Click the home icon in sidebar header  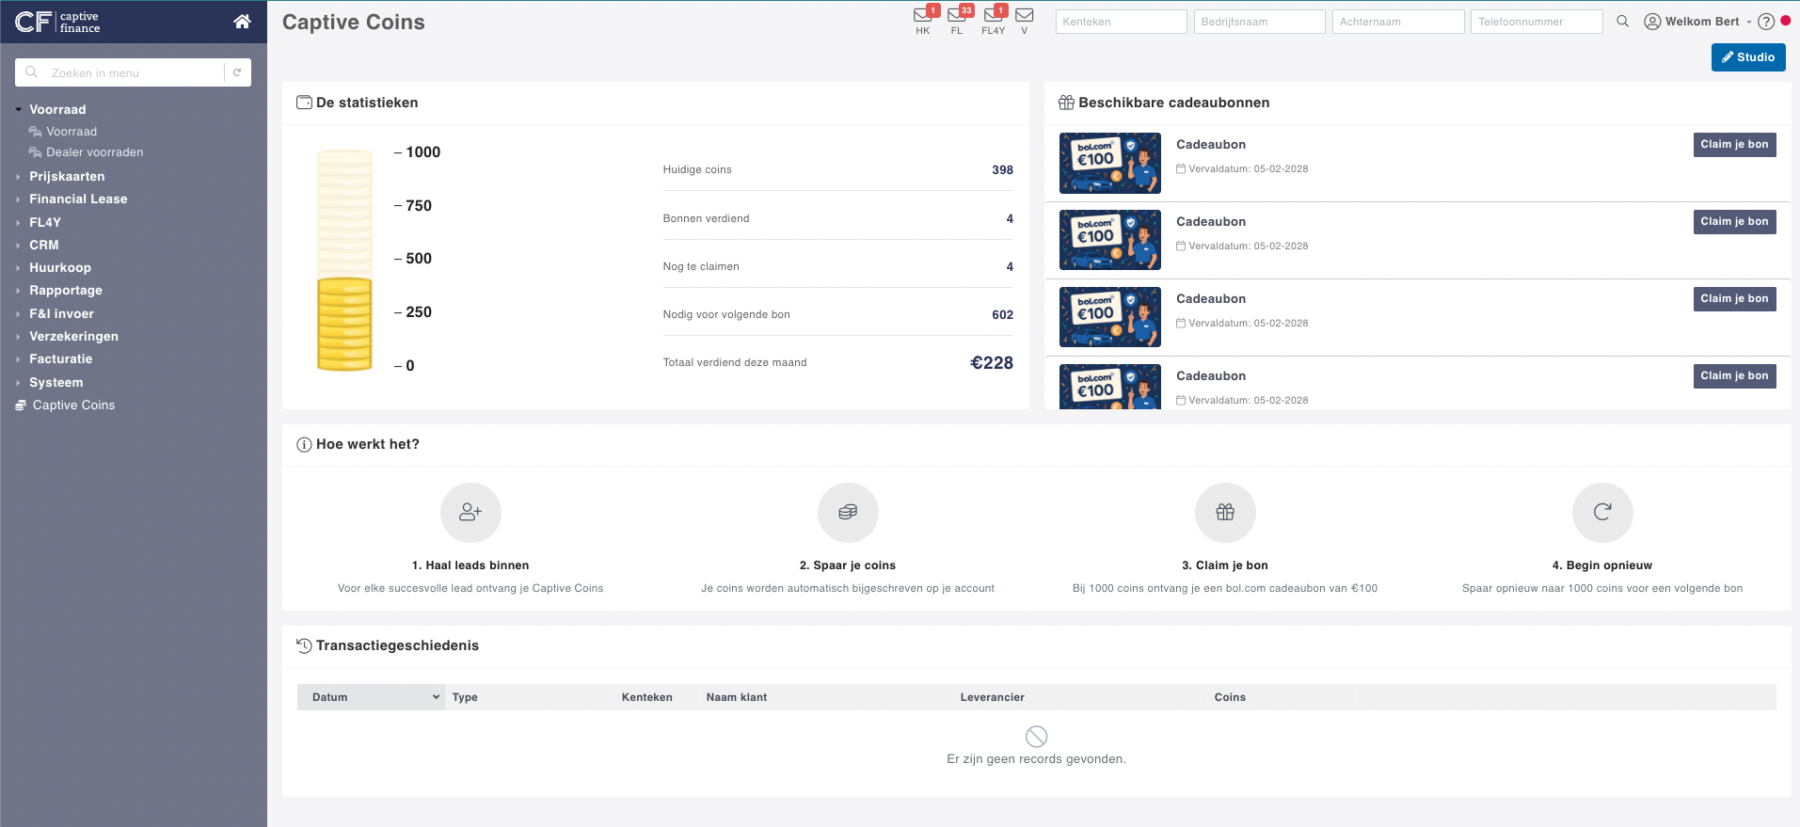(x=242, y=22)
